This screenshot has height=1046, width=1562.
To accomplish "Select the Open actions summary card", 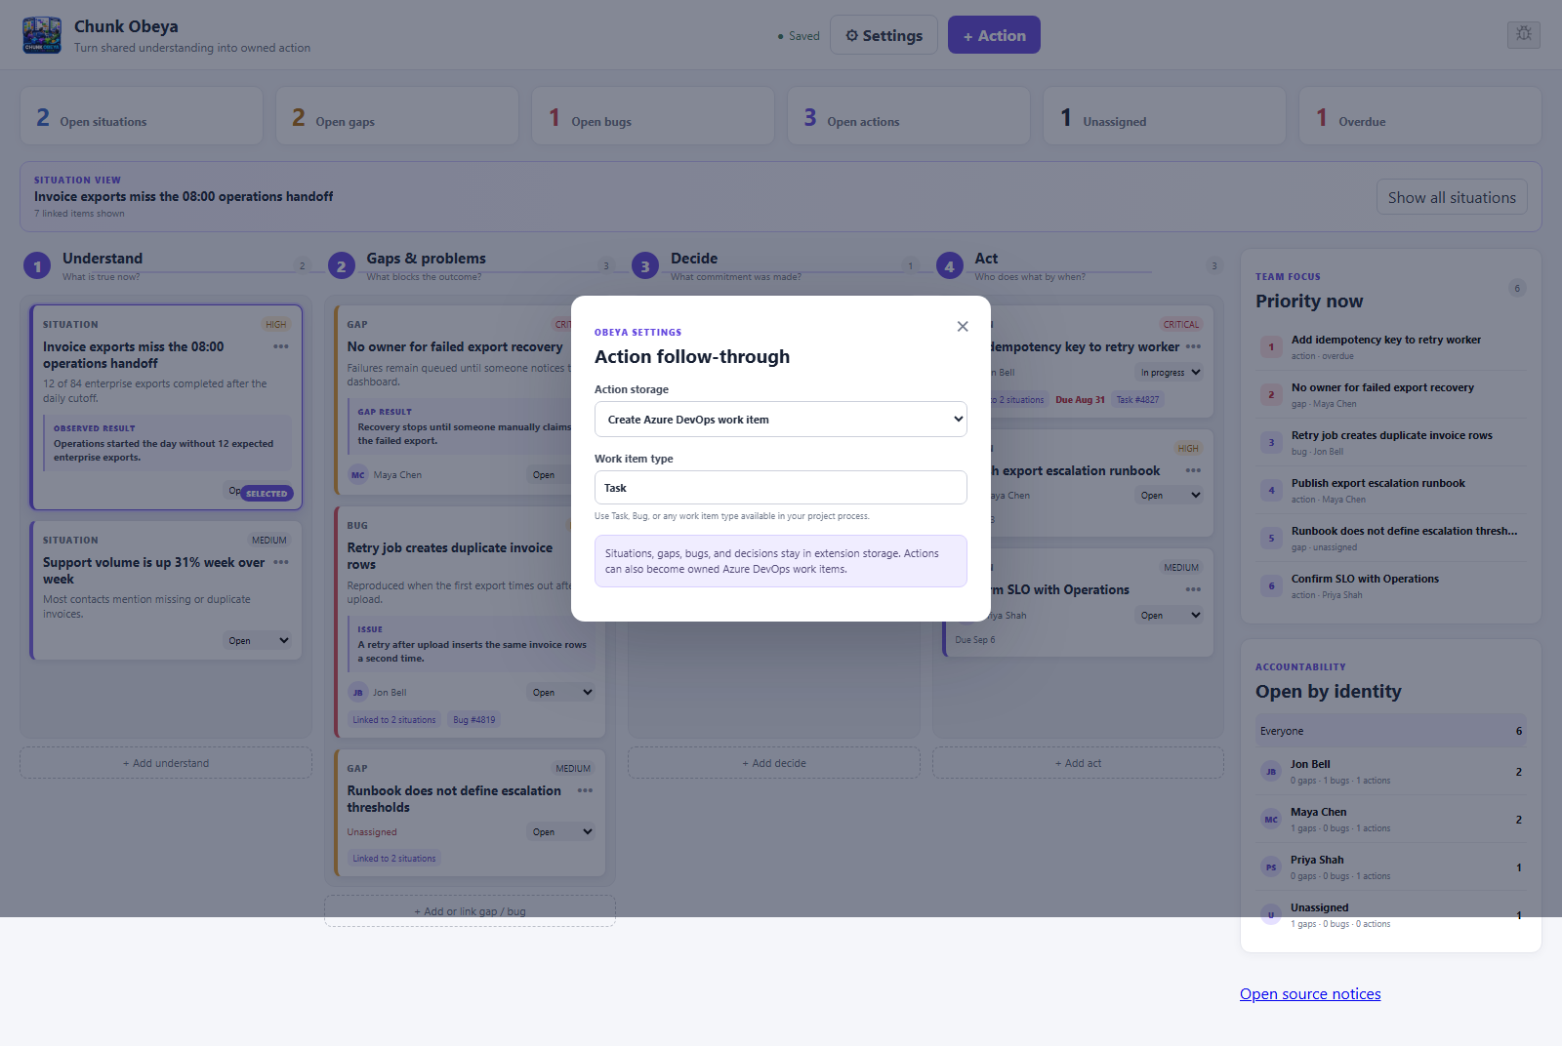I will click(909, 116).
